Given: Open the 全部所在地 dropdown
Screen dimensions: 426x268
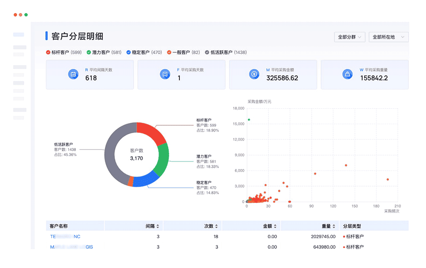Looking at the screenshot, I should pos(388,37).
